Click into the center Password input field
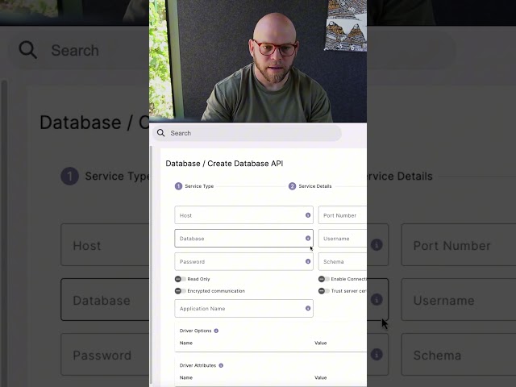Image resolution: width=516 pixels, height=387 pixels. (243, 261)
